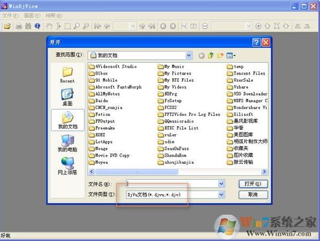The width and height of the screenshot is (320, 241).
Task: Select the My Videos folder
Action: pos(172,87)
